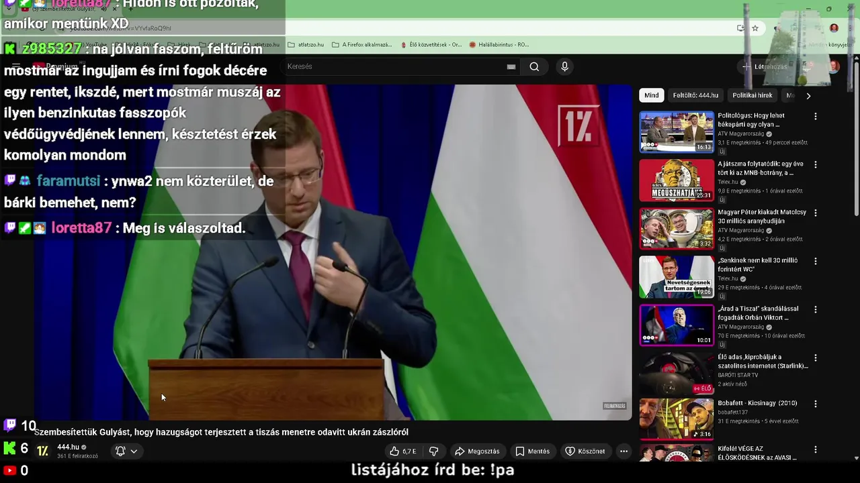The height and width of the screenshot is (483, 860).
Task: Click the 444.hu channel avatar
Action: (x=42, y=451)
